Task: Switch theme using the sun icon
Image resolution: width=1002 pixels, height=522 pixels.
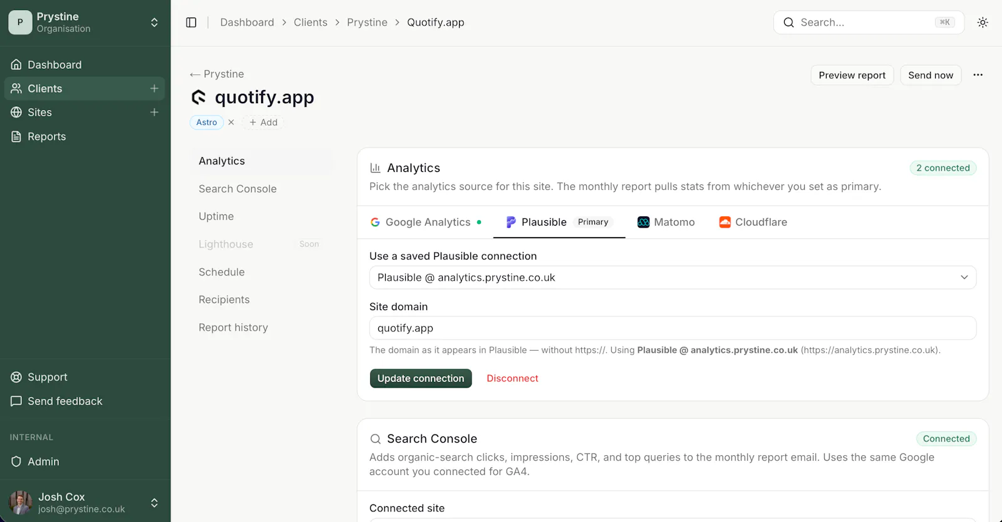Action: (983, 23)
